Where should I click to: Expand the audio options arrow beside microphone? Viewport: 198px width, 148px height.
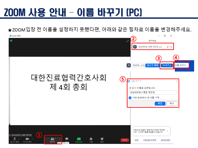[x=19, y=139]
